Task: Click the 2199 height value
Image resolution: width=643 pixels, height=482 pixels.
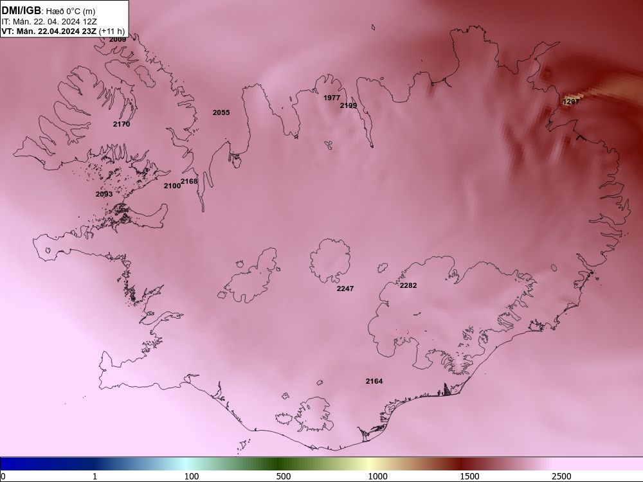Action: (349, 105)
